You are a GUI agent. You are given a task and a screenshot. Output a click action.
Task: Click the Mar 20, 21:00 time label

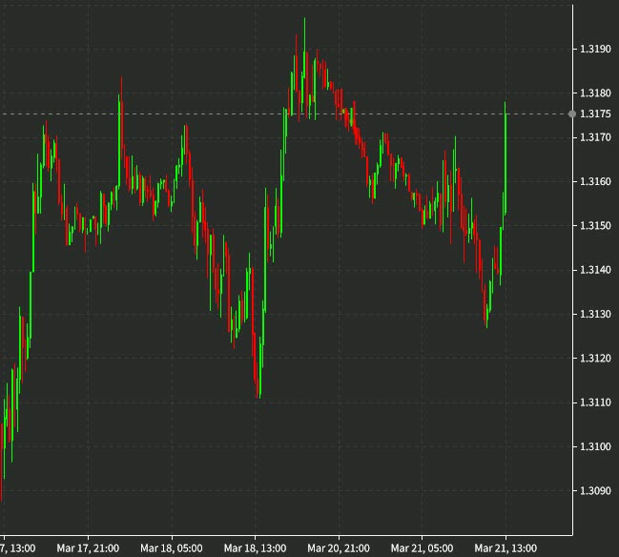(339, 548)
